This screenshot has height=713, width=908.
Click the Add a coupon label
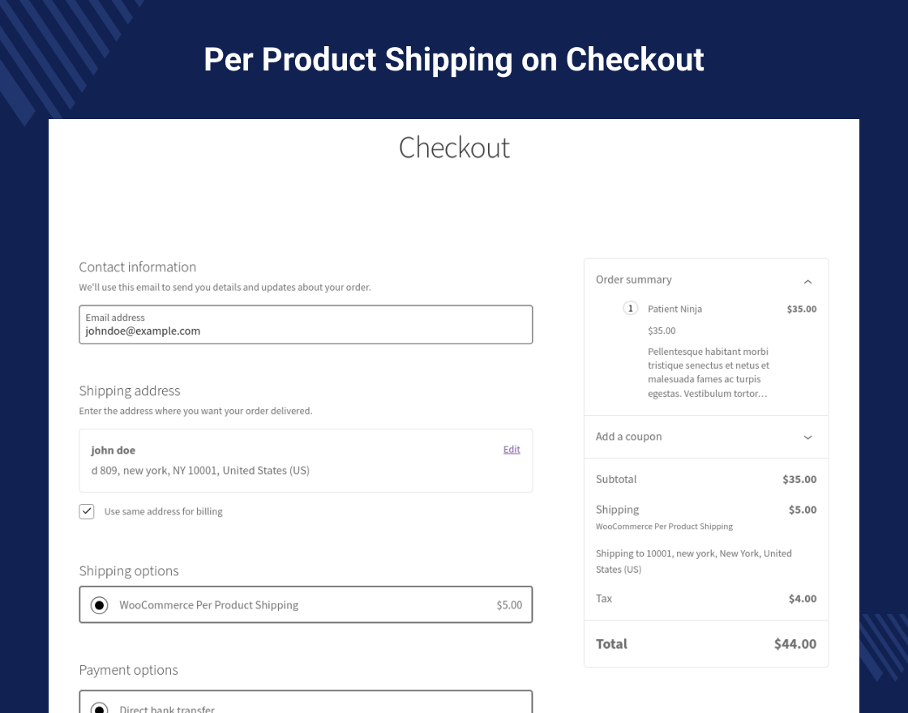(628, 437)
